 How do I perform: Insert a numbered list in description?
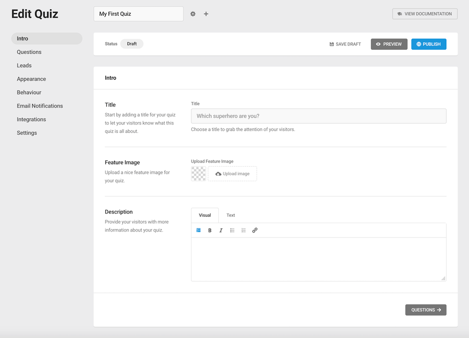[243, 230]
